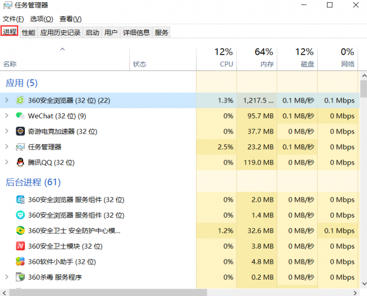Expand the 奇游电竞加速器 process group
The height and width of the screenshot is (296, 367).
pos(7,131)
